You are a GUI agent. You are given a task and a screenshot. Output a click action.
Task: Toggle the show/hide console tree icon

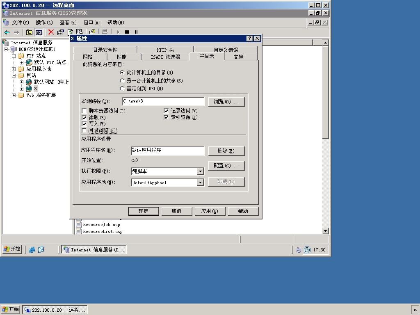click(39, 32)
